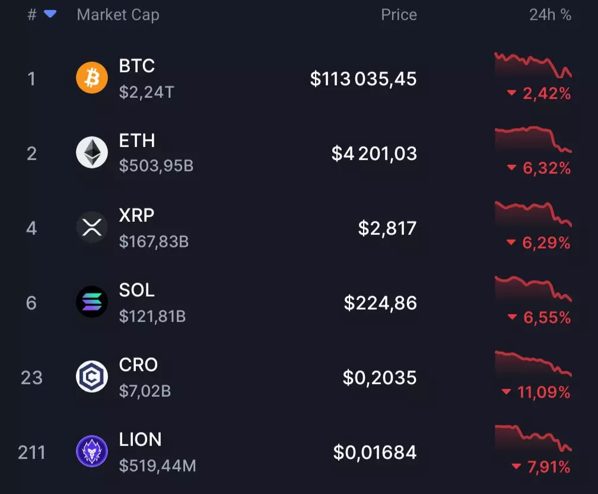The height and width of the screenshot is (494, 598).
Task: Sort by Market Cap column header
Action: click(118, 15)
